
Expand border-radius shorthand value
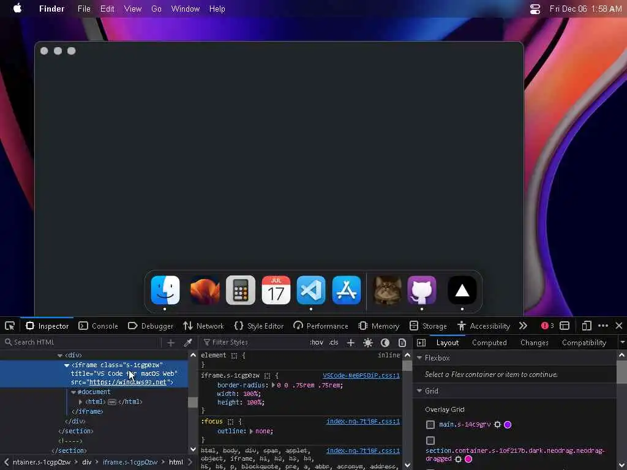click(x=273, y=386)
